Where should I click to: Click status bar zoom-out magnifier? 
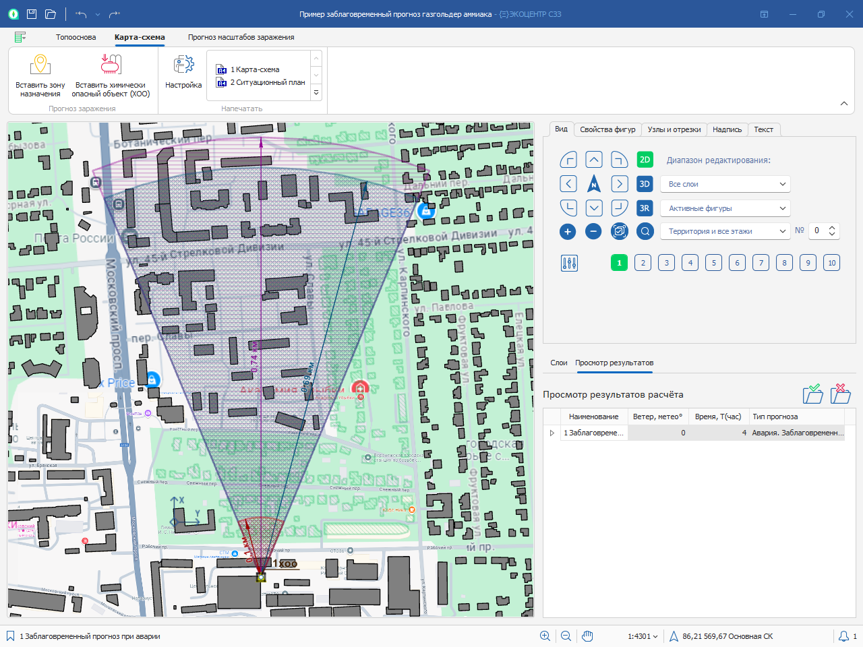[x=566, y=636]
